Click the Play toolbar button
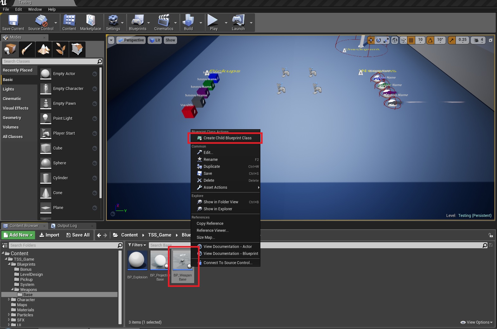 pos(213,23)
